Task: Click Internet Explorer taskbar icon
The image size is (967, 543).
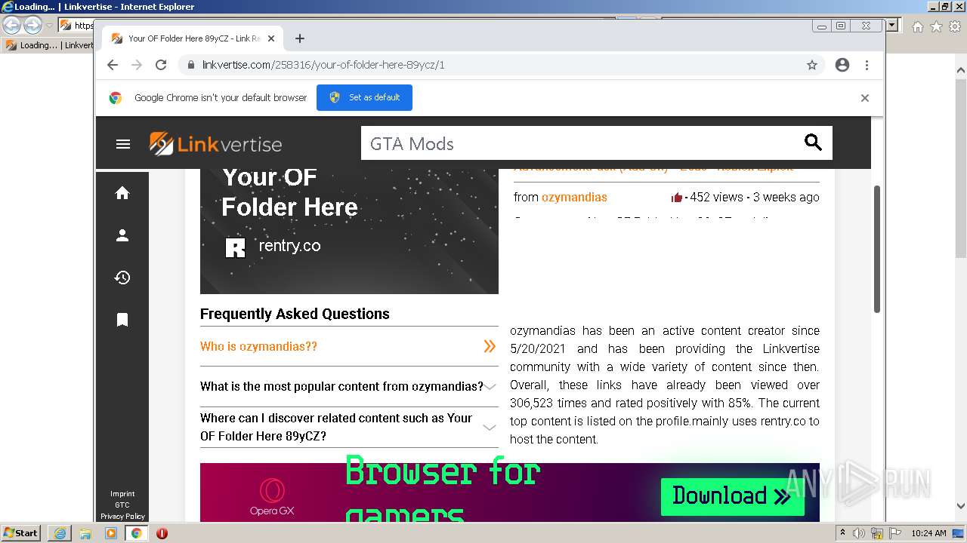Action: (60, 533)
